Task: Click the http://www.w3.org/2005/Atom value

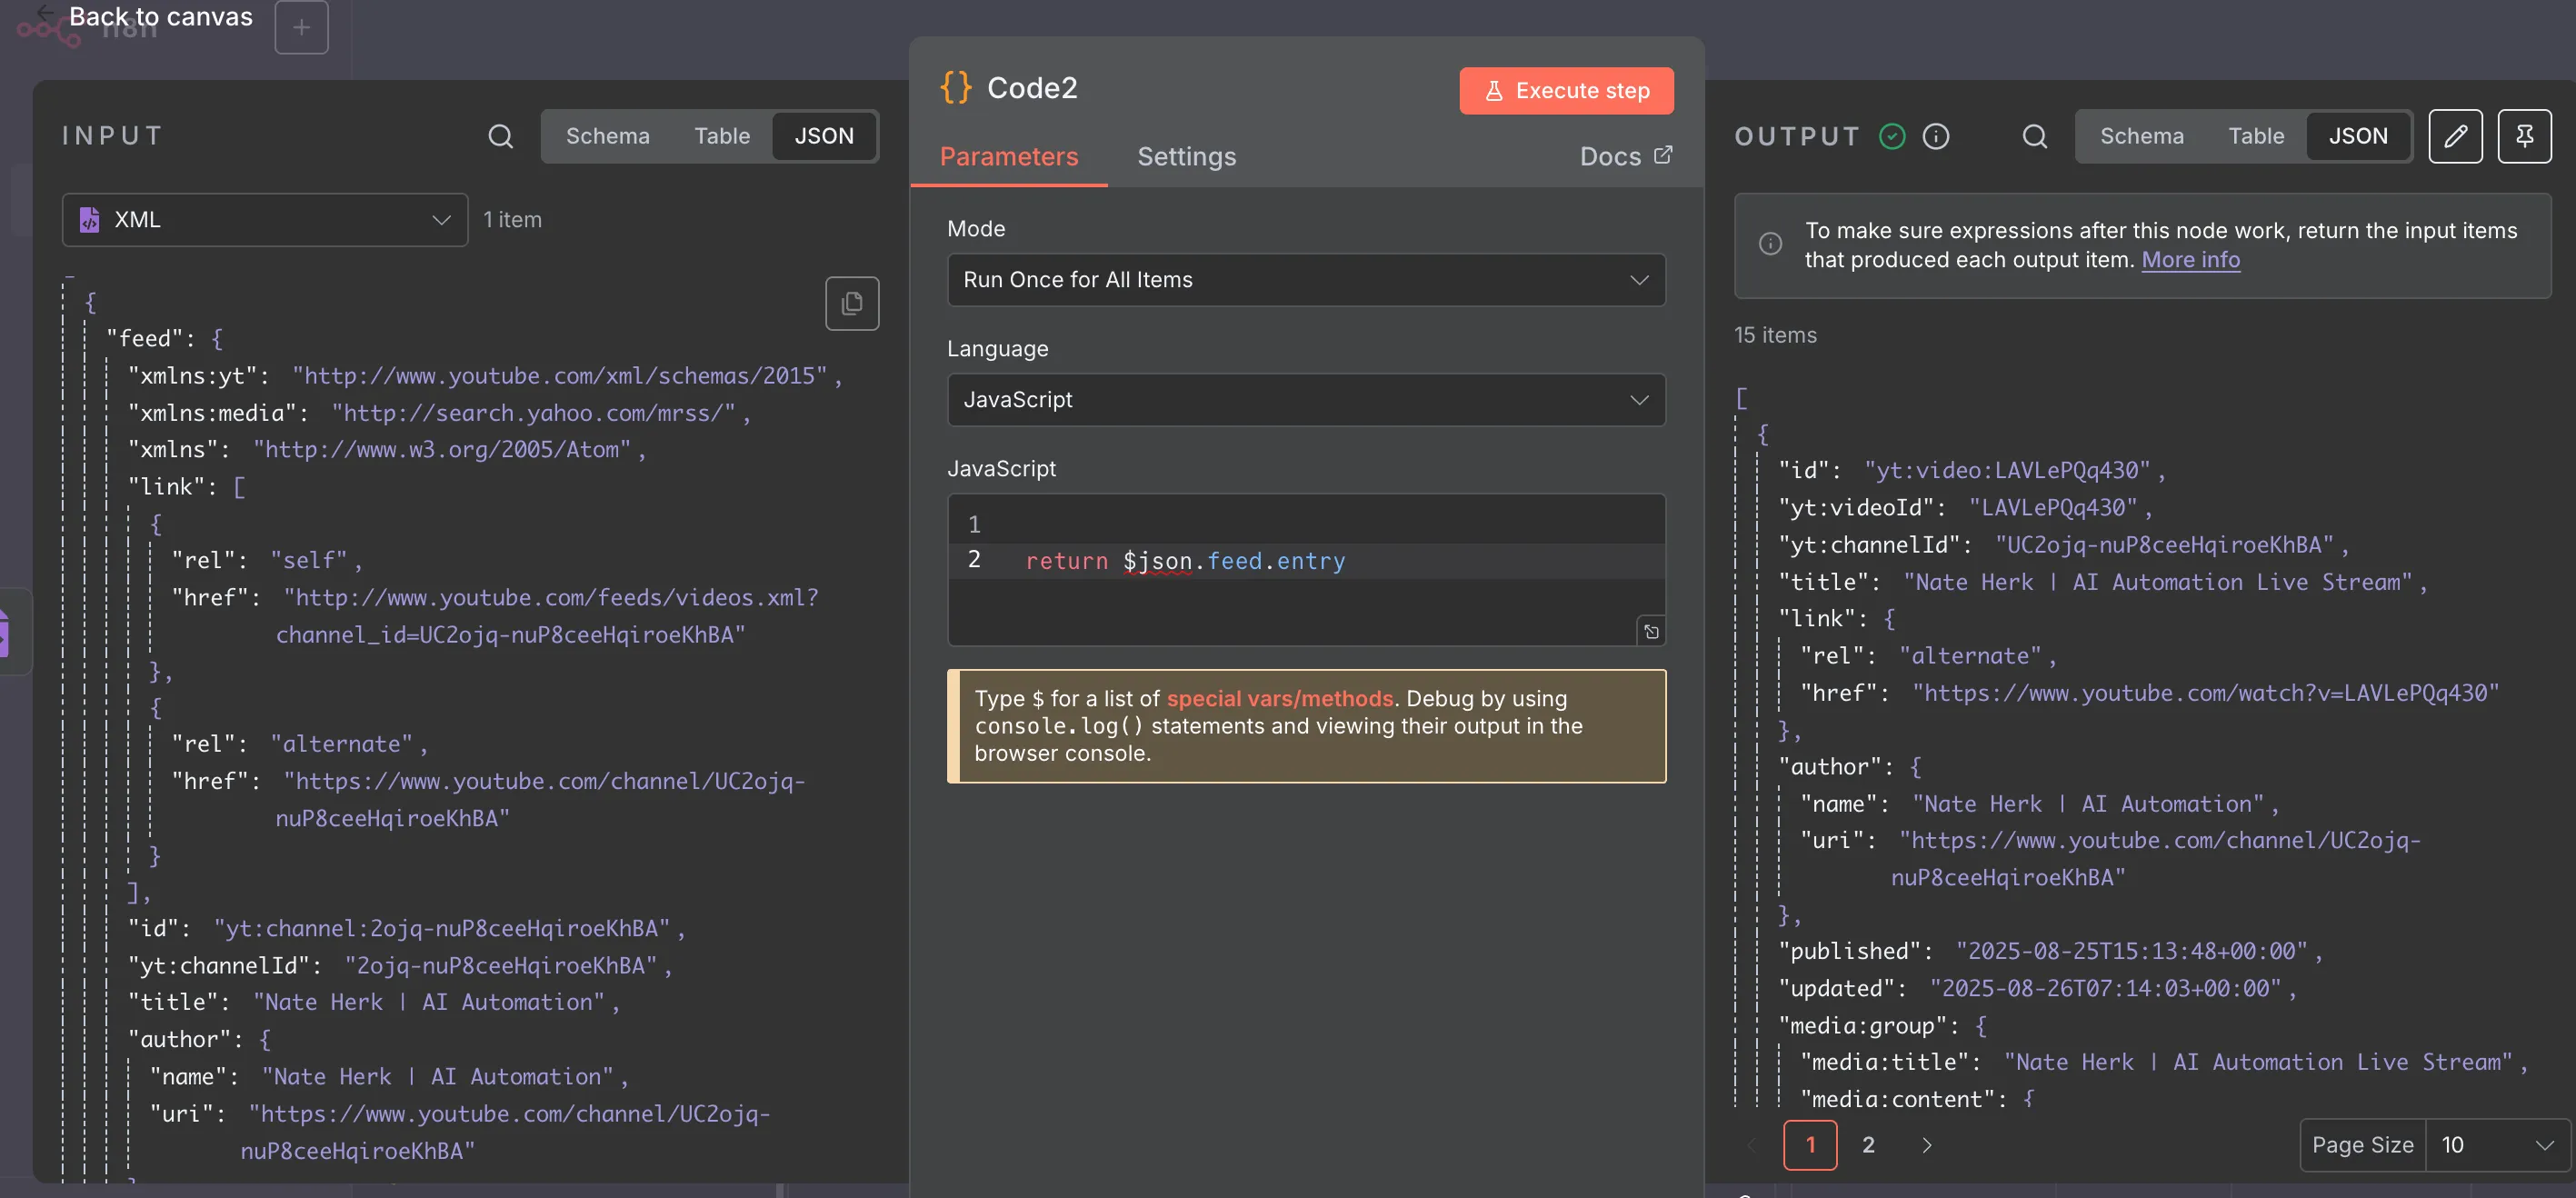Action: pyautogui.click(x=442, y=450)
